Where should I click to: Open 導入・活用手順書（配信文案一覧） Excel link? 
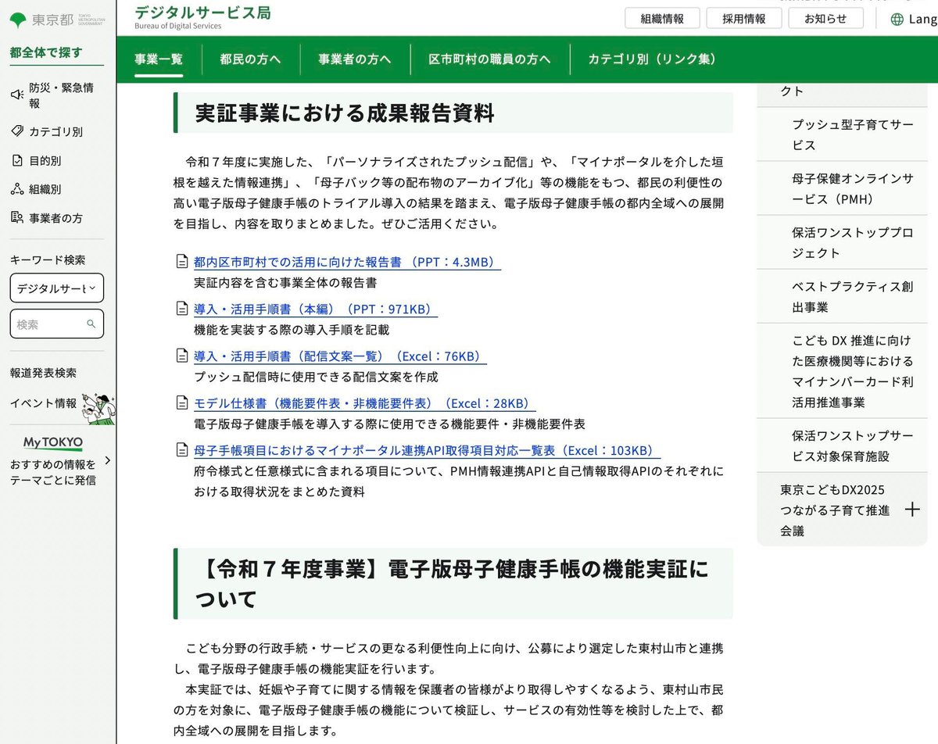coord(340,356)
